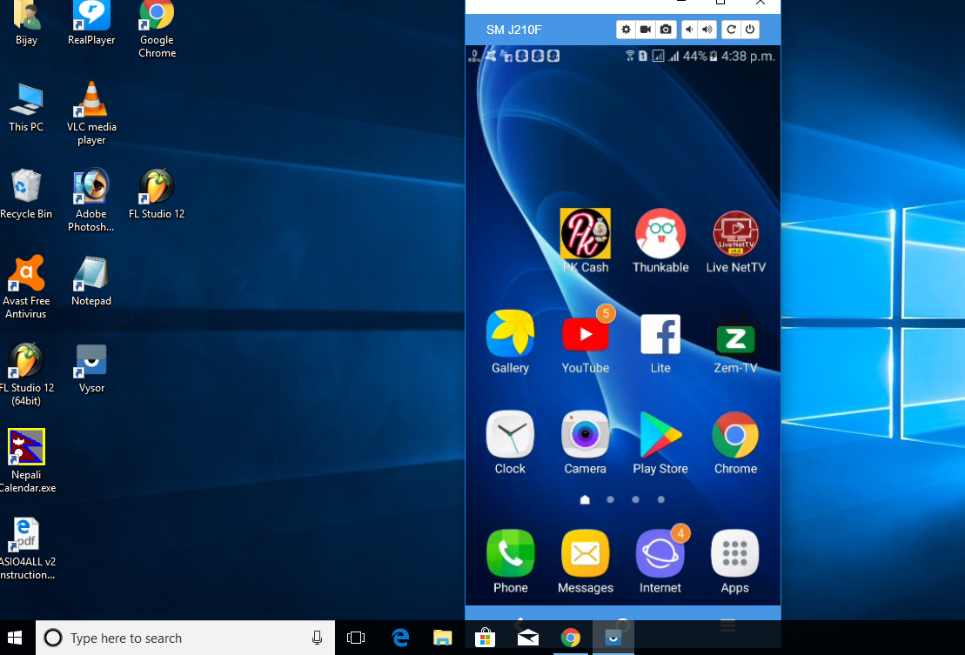
Task: Select FL Studio 12 (64bit) shortcut
Action: (26, 375)
